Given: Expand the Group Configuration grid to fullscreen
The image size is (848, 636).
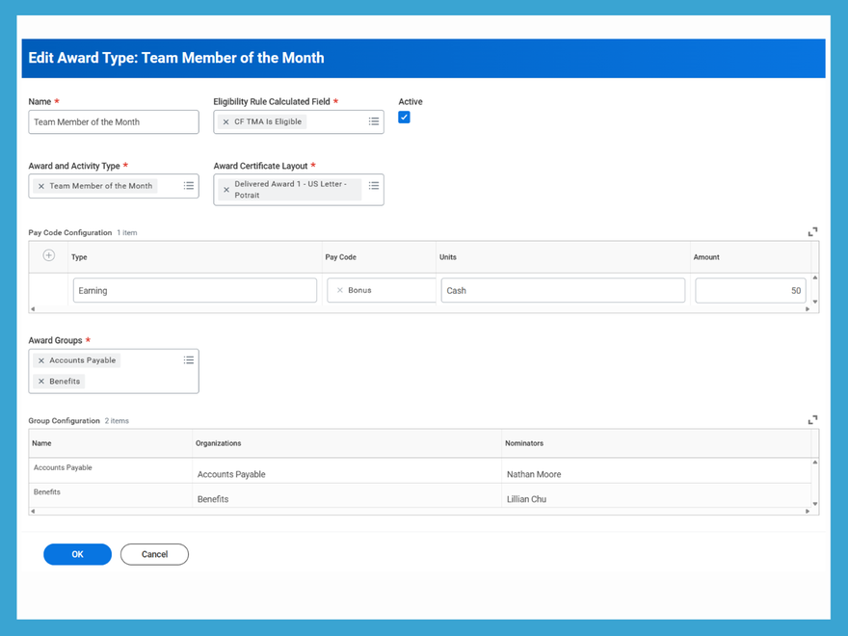Looking at the screenshot, I should click(812, 419).
